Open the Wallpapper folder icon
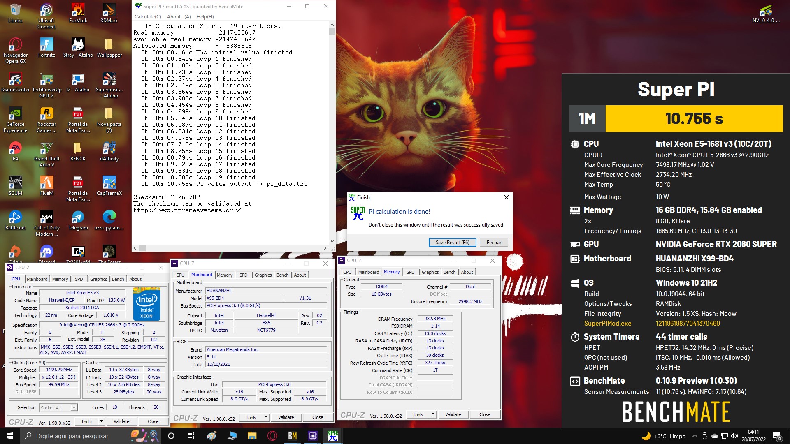Viewport: 790px width, 444px height. [x=109, y=48]
